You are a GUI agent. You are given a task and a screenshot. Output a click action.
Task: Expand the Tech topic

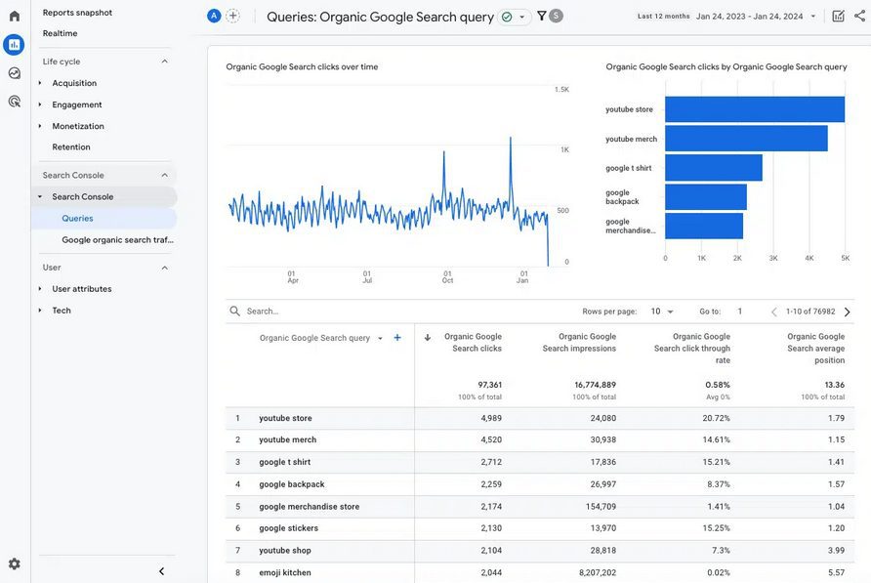40,311
